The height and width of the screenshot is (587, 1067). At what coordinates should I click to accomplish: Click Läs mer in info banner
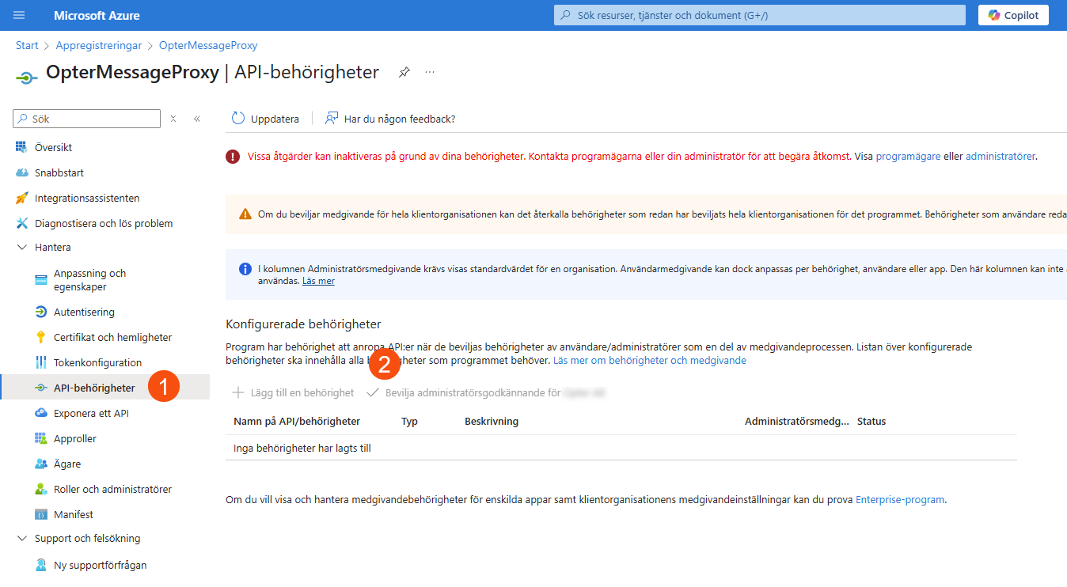point(318,281)
